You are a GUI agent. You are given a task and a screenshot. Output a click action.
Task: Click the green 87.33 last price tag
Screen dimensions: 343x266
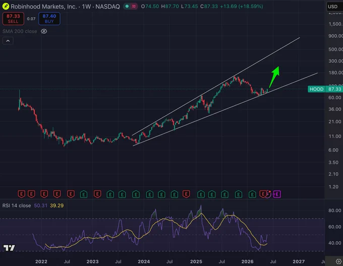[334, 89]
